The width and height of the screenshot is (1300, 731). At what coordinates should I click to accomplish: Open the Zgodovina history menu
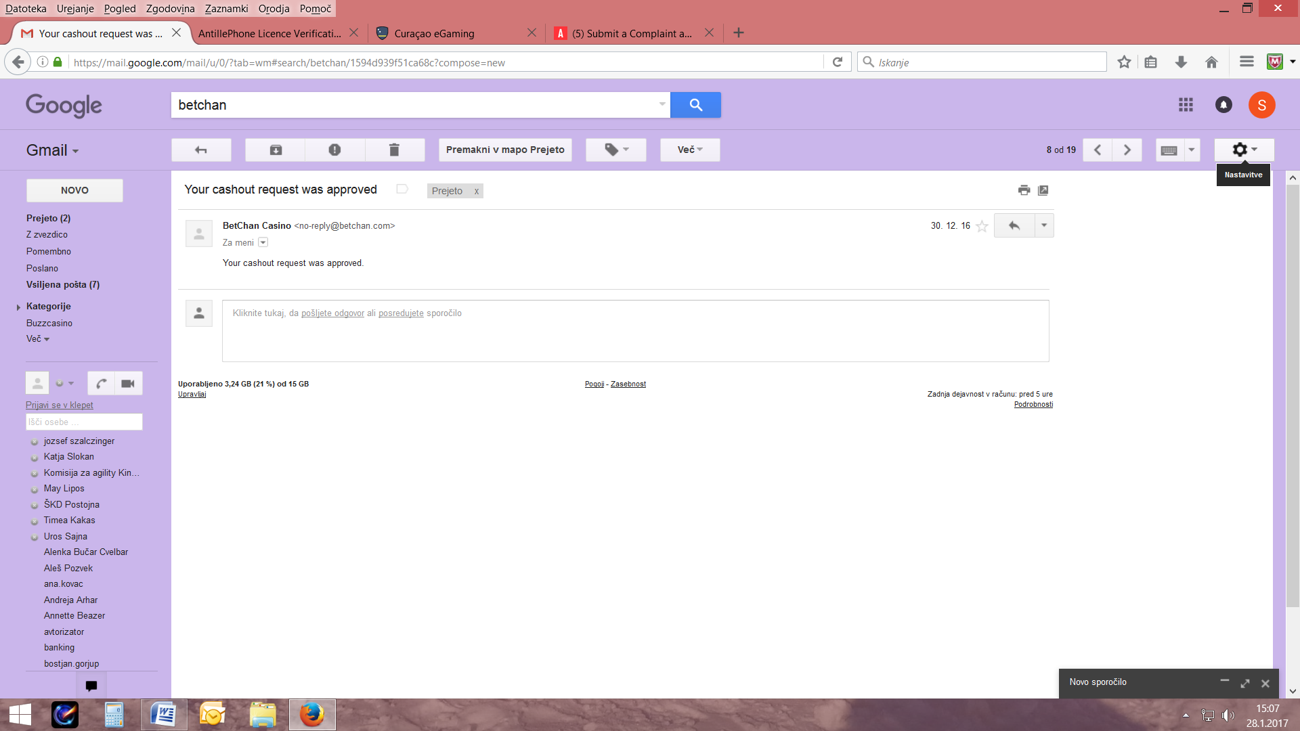pos(170,9)
